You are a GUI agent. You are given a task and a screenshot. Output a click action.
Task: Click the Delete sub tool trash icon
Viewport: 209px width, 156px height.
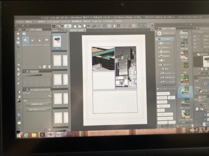[49, 67]
